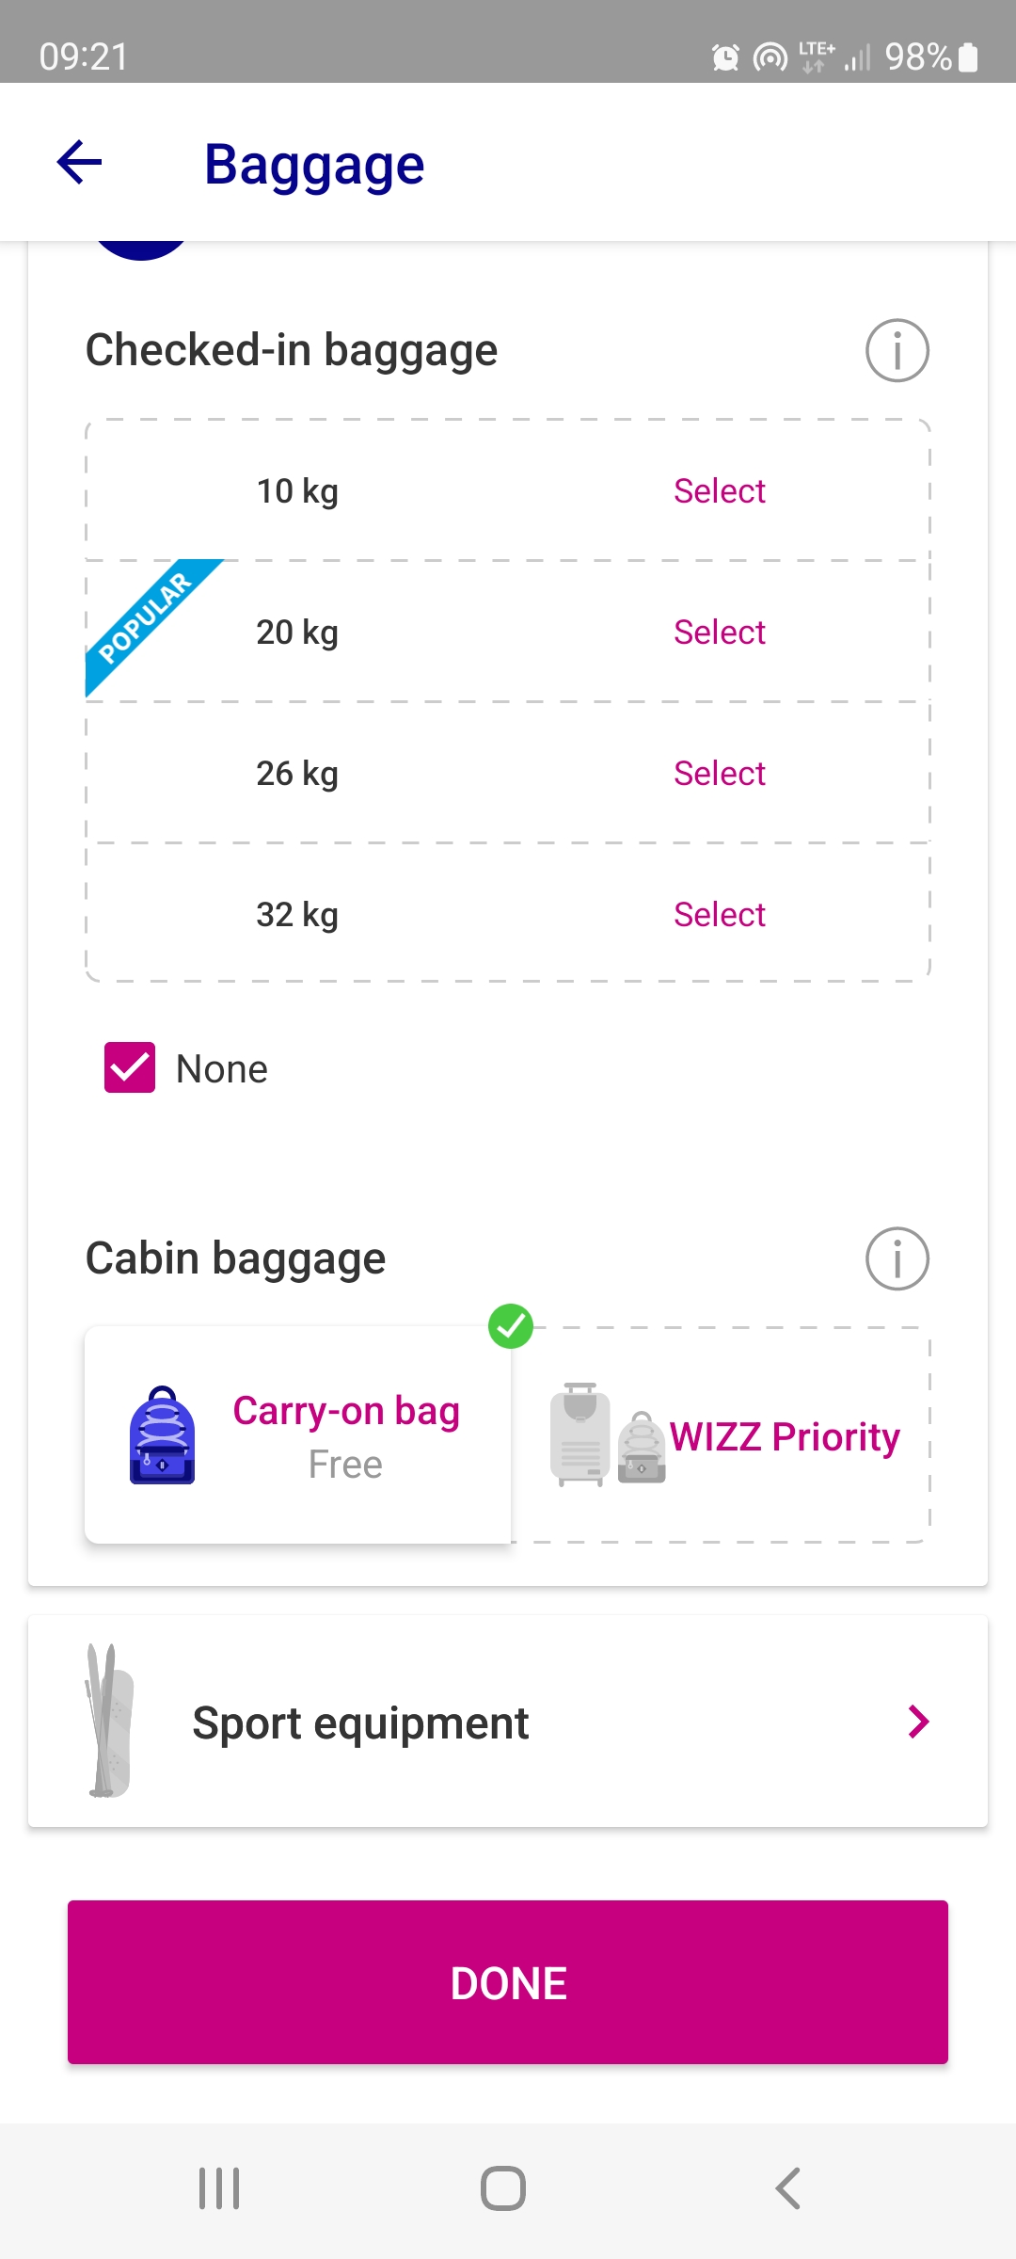Image resolution: width=1016 pixels, height=2259 pixels.
Task: Choose the WIZZ Priority cabin option
Action: [x=784, y=1437]
